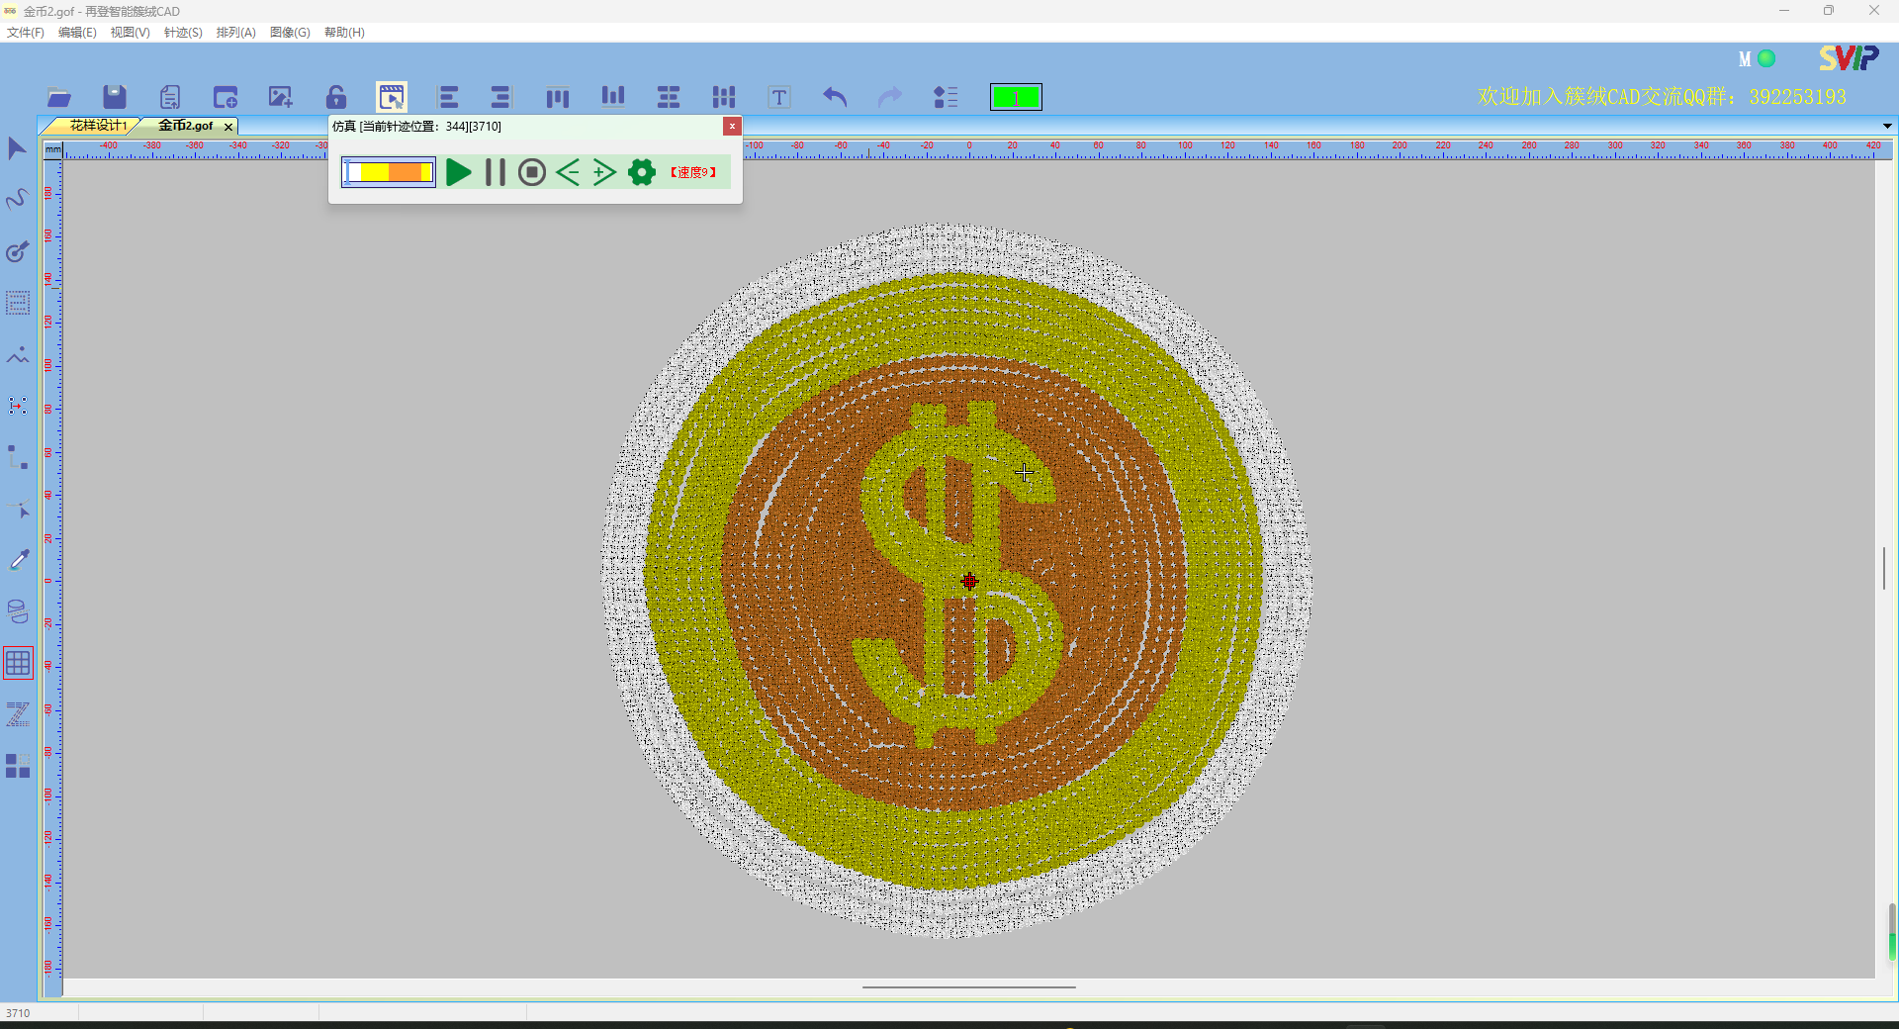Open the 视图(V) menu
The image size is (1899, 1029).
click(x=130, y=33)
